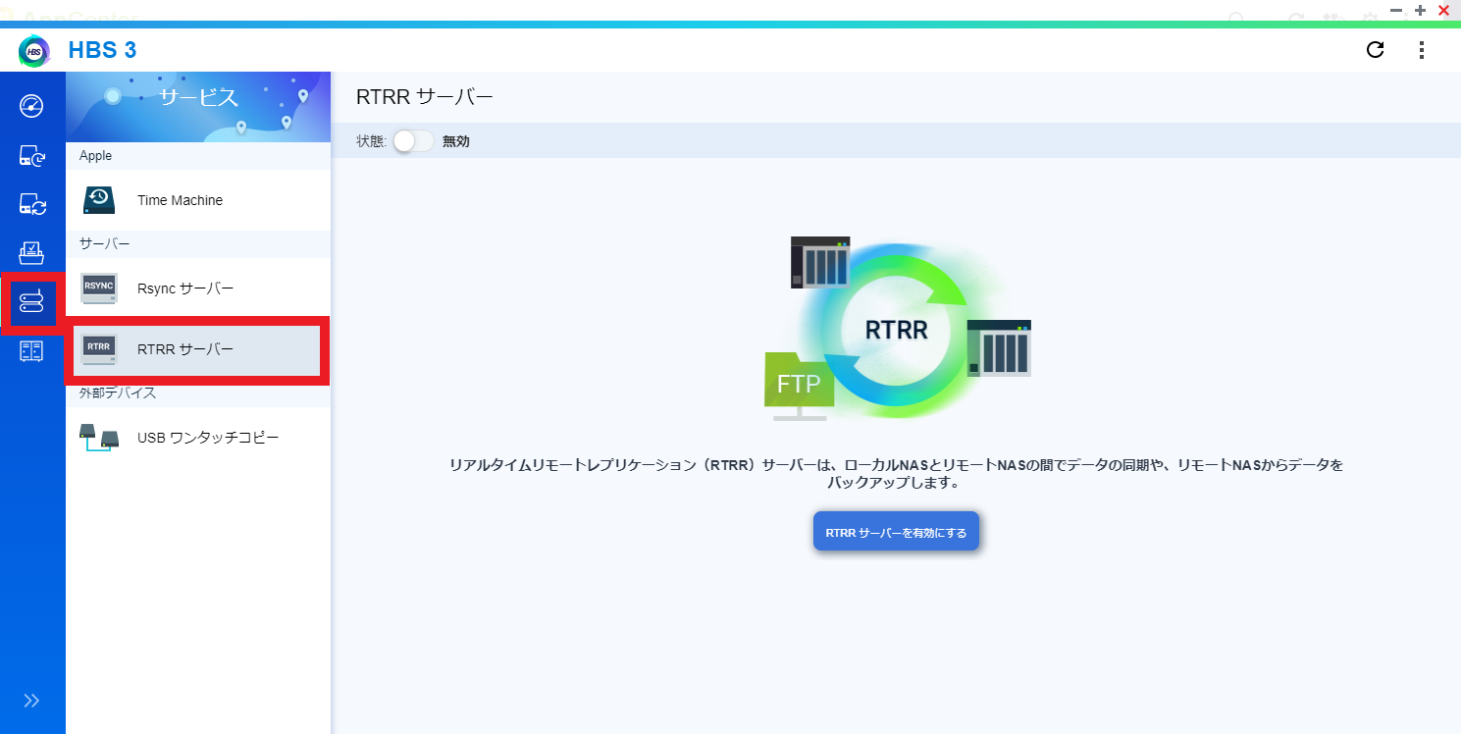1461x734 pixels.
Task: Click the サービス header banner
Action: pyautogui.click(x=198, y=106)
